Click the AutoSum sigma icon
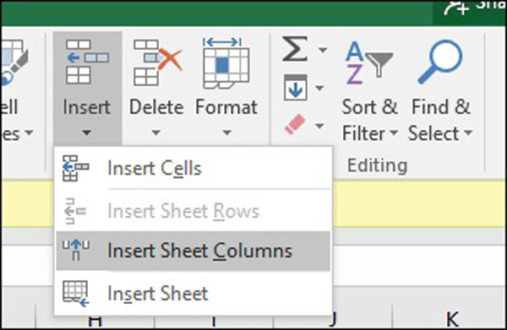507x330 pixels. tap(295, 49)
